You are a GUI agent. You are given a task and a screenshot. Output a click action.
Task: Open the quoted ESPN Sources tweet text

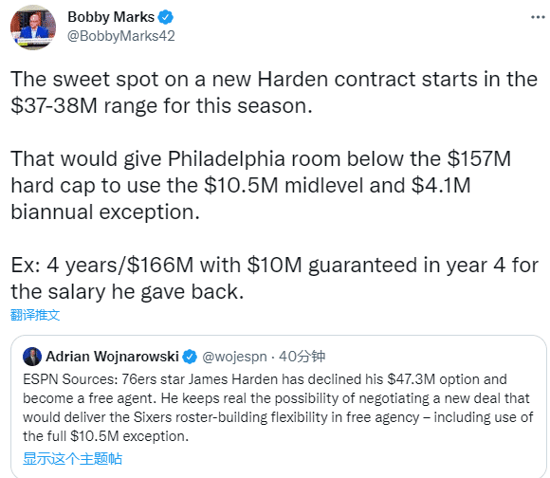click(x=278, y=408)
